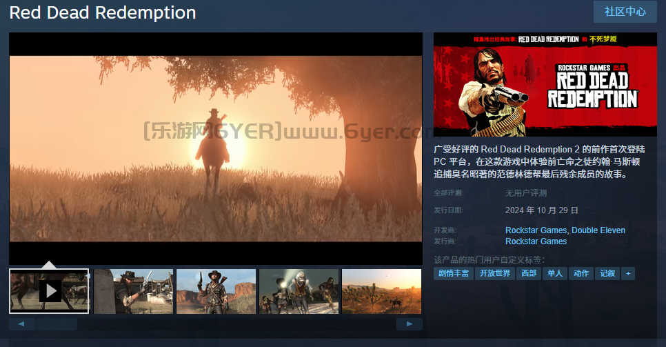Select the 动作 tag
Screen dimensions: 666x347
click(x=581, y=273)
